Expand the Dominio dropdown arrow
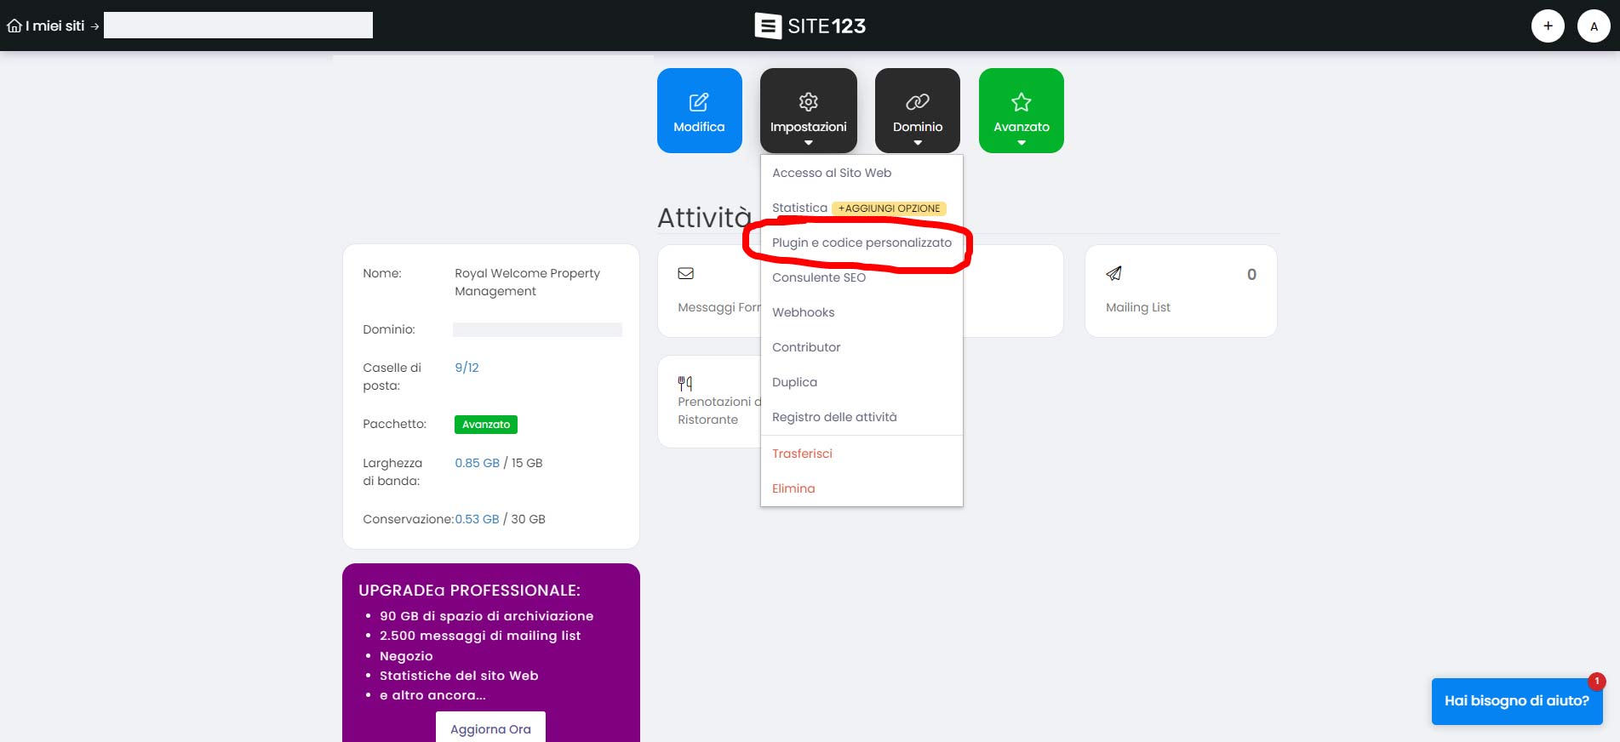1620x742 pixels. (x=917, y=143)
